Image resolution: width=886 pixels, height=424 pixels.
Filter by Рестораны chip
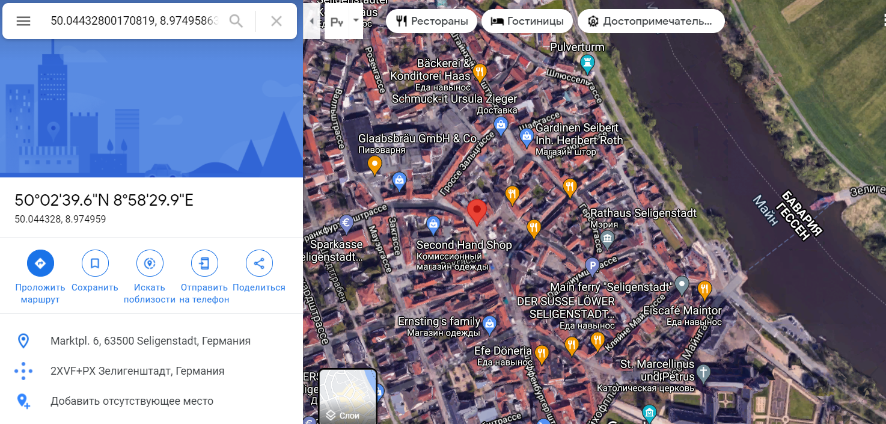pyautogui.click(x=432, y=21)
